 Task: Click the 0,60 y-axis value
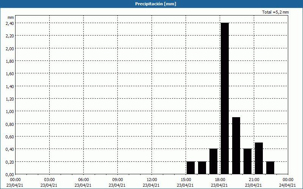click(x=10, y=137)
